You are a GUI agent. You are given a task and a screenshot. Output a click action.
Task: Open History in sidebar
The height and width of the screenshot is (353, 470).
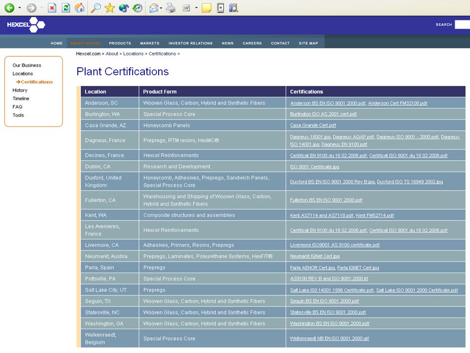pyautogui.click(x=20, y=90)
